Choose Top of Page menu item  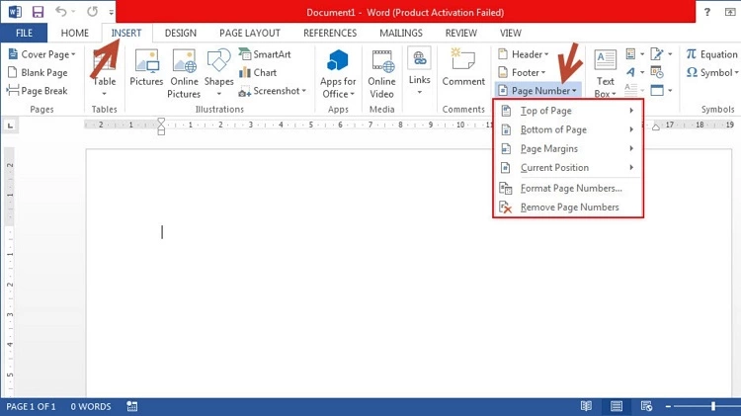(x=567, y=111)
